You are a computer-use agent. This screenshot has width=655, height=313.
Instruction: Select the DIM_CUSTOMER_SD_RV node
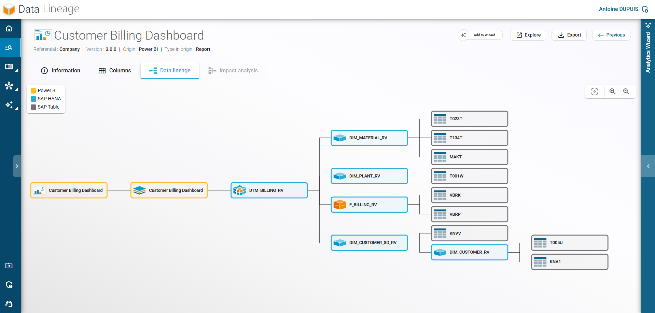click(x=369, y=243)
